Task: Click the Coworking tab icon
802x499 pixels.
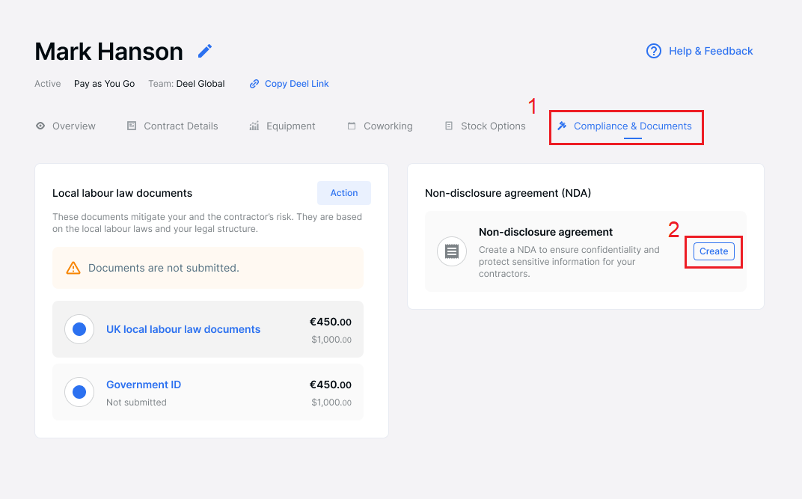Action: (x=352, y=126)
